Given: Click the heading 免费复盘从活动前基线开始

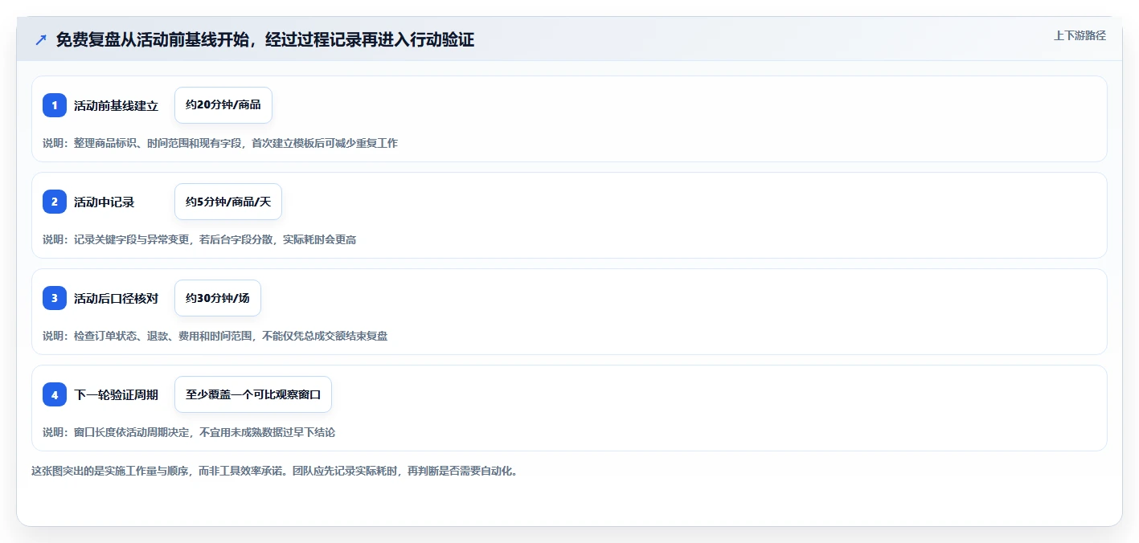Looking at the screenshot, I should (x=265, y=40).
